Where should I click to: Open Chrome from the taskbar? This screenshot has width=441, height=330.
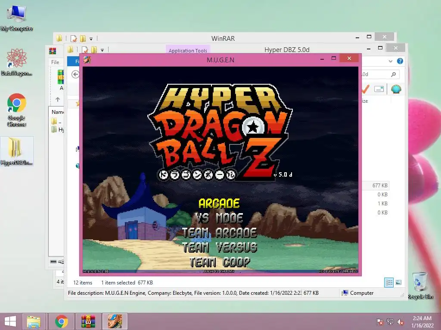point(61,321)
